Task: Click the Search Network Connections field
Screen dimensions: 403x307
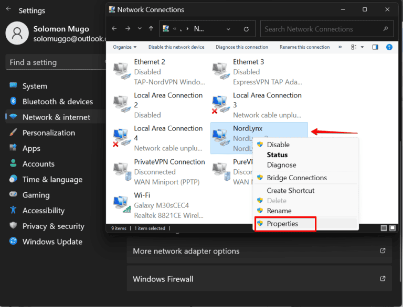Action: pyautogui.click(x=323, y=29)
